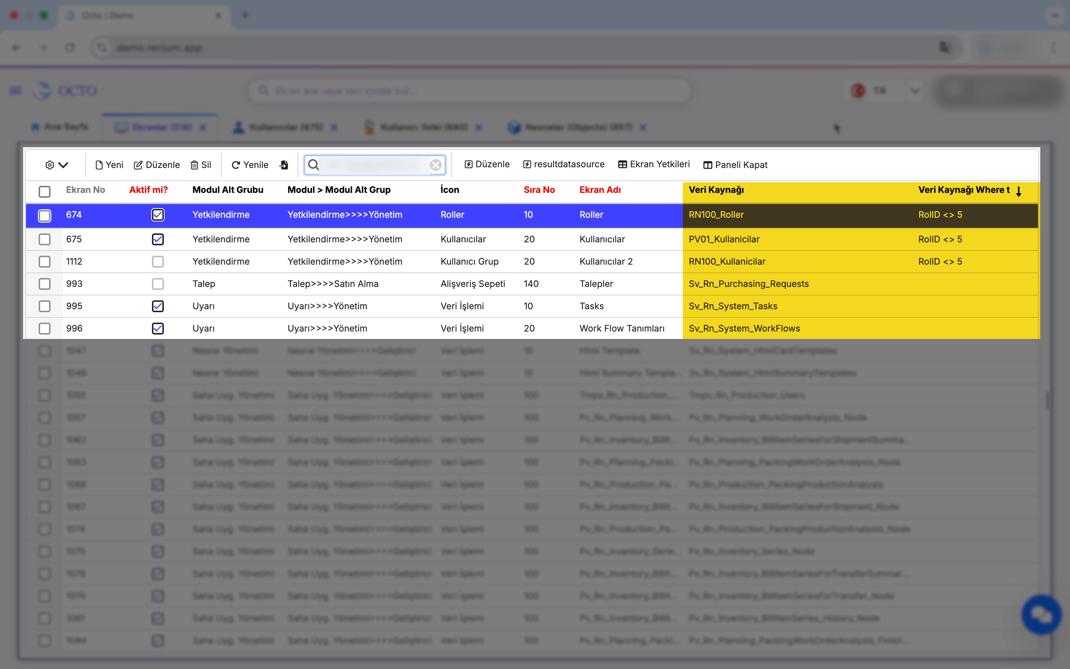
Task: Tick the select-all header checkbox
Action: [45, 191]
